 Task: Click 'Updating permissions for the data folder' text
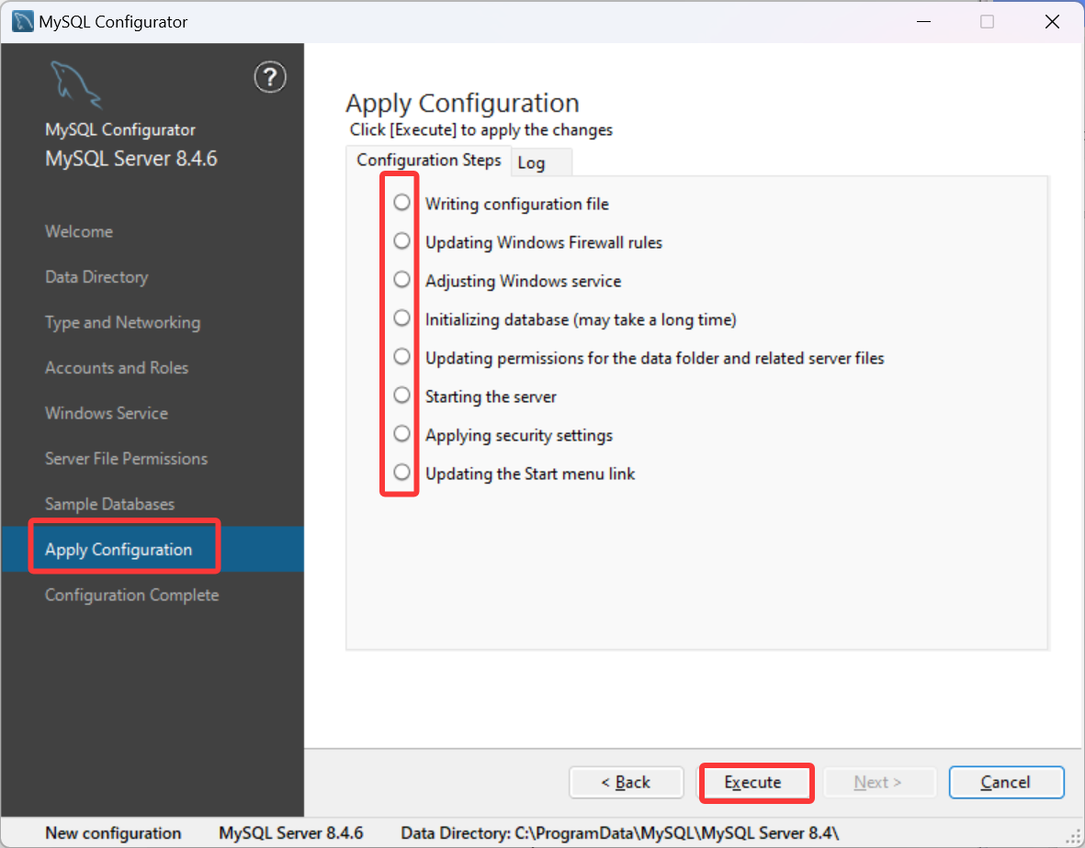pos(655,359)
